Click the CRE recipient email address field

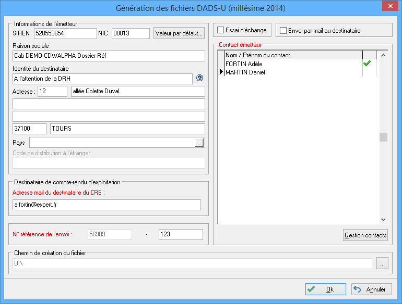107,205
